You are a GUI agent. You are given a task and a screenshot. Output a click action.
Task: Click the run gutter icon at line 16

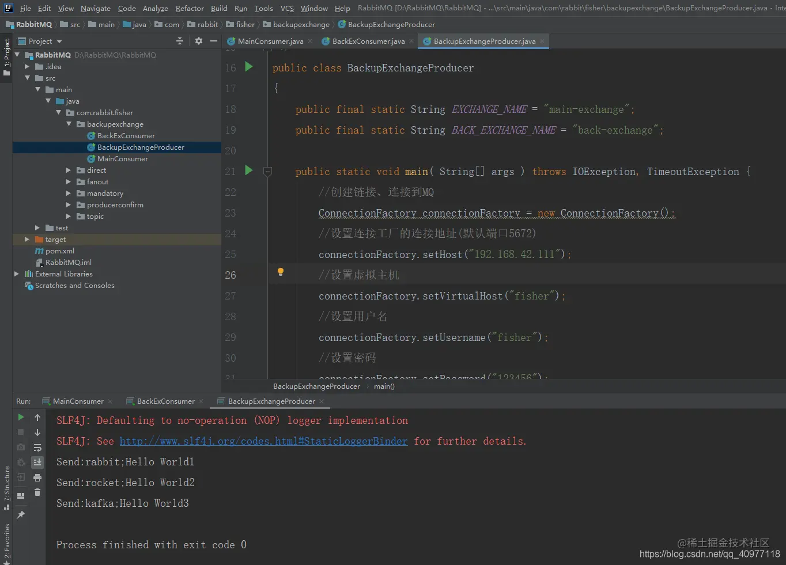[249, 67]
